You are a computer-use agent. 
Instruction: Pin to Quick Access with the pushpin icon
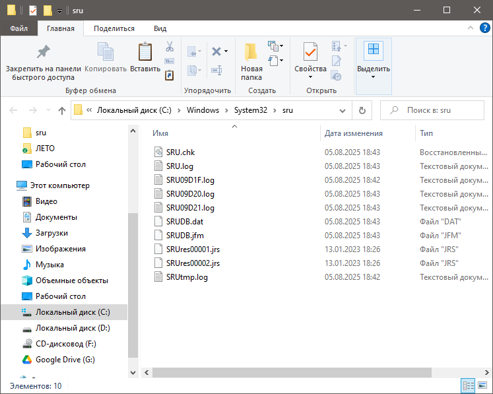tap(43, 52)
